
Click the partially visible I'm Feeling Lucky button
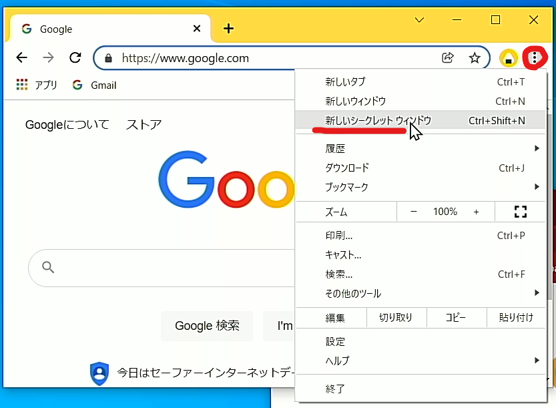click(279, 326)
